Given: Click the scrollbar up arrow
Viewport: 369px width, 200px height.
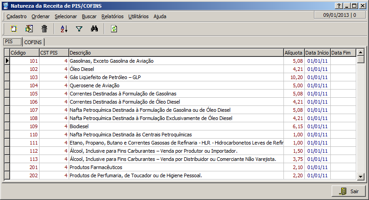Looking at the screenshot, I should (360, 53).
